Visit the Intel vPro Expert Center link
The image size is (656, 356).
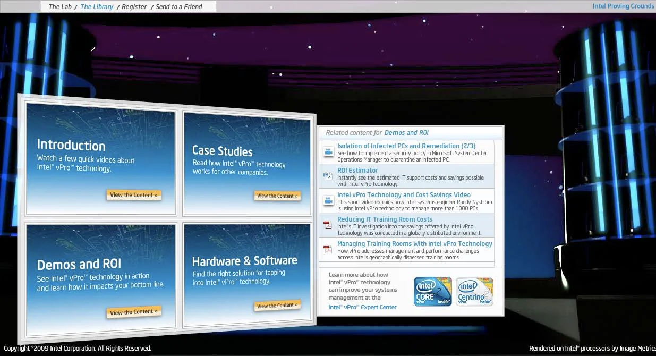tap(362, 307)
